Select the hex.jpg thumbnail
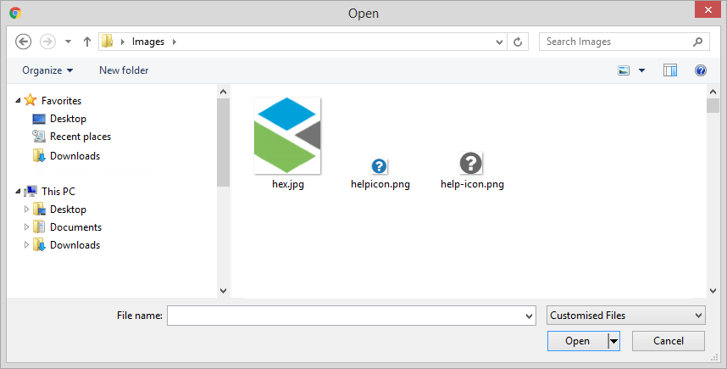The image size is (727, 369). click(x=287, y=136)
